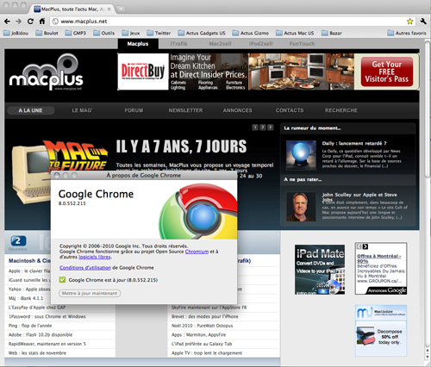Show slide 2 in the carousel

tap(263, 128)
